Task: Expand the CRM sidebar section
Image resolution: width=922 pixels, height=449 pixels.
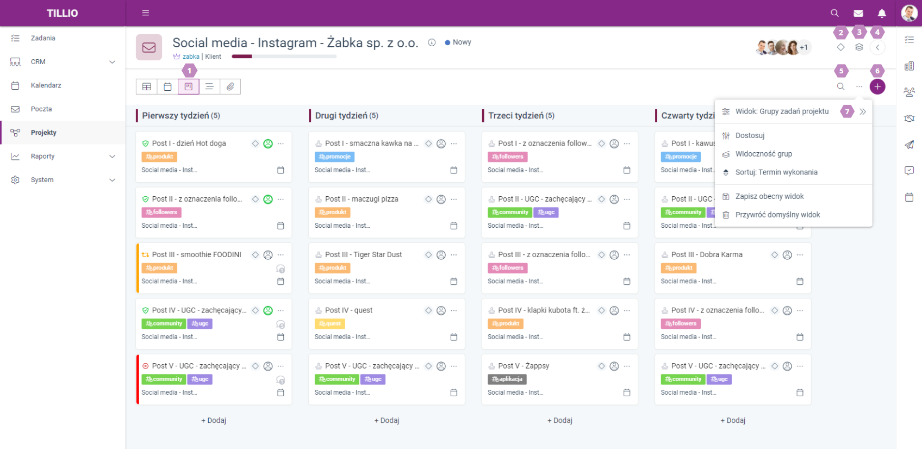Action: pos(63,62)
